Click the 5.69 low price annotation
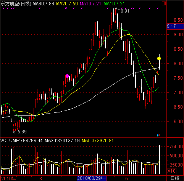The width and height of the screenshot is (184, 181). tap(22, 132)
